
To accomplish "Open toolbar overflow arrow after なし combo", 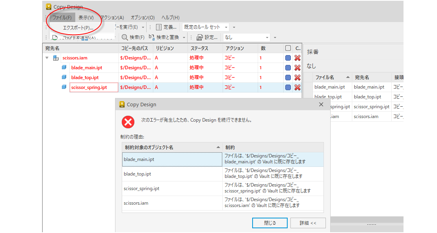I will [x=275, y=37].
